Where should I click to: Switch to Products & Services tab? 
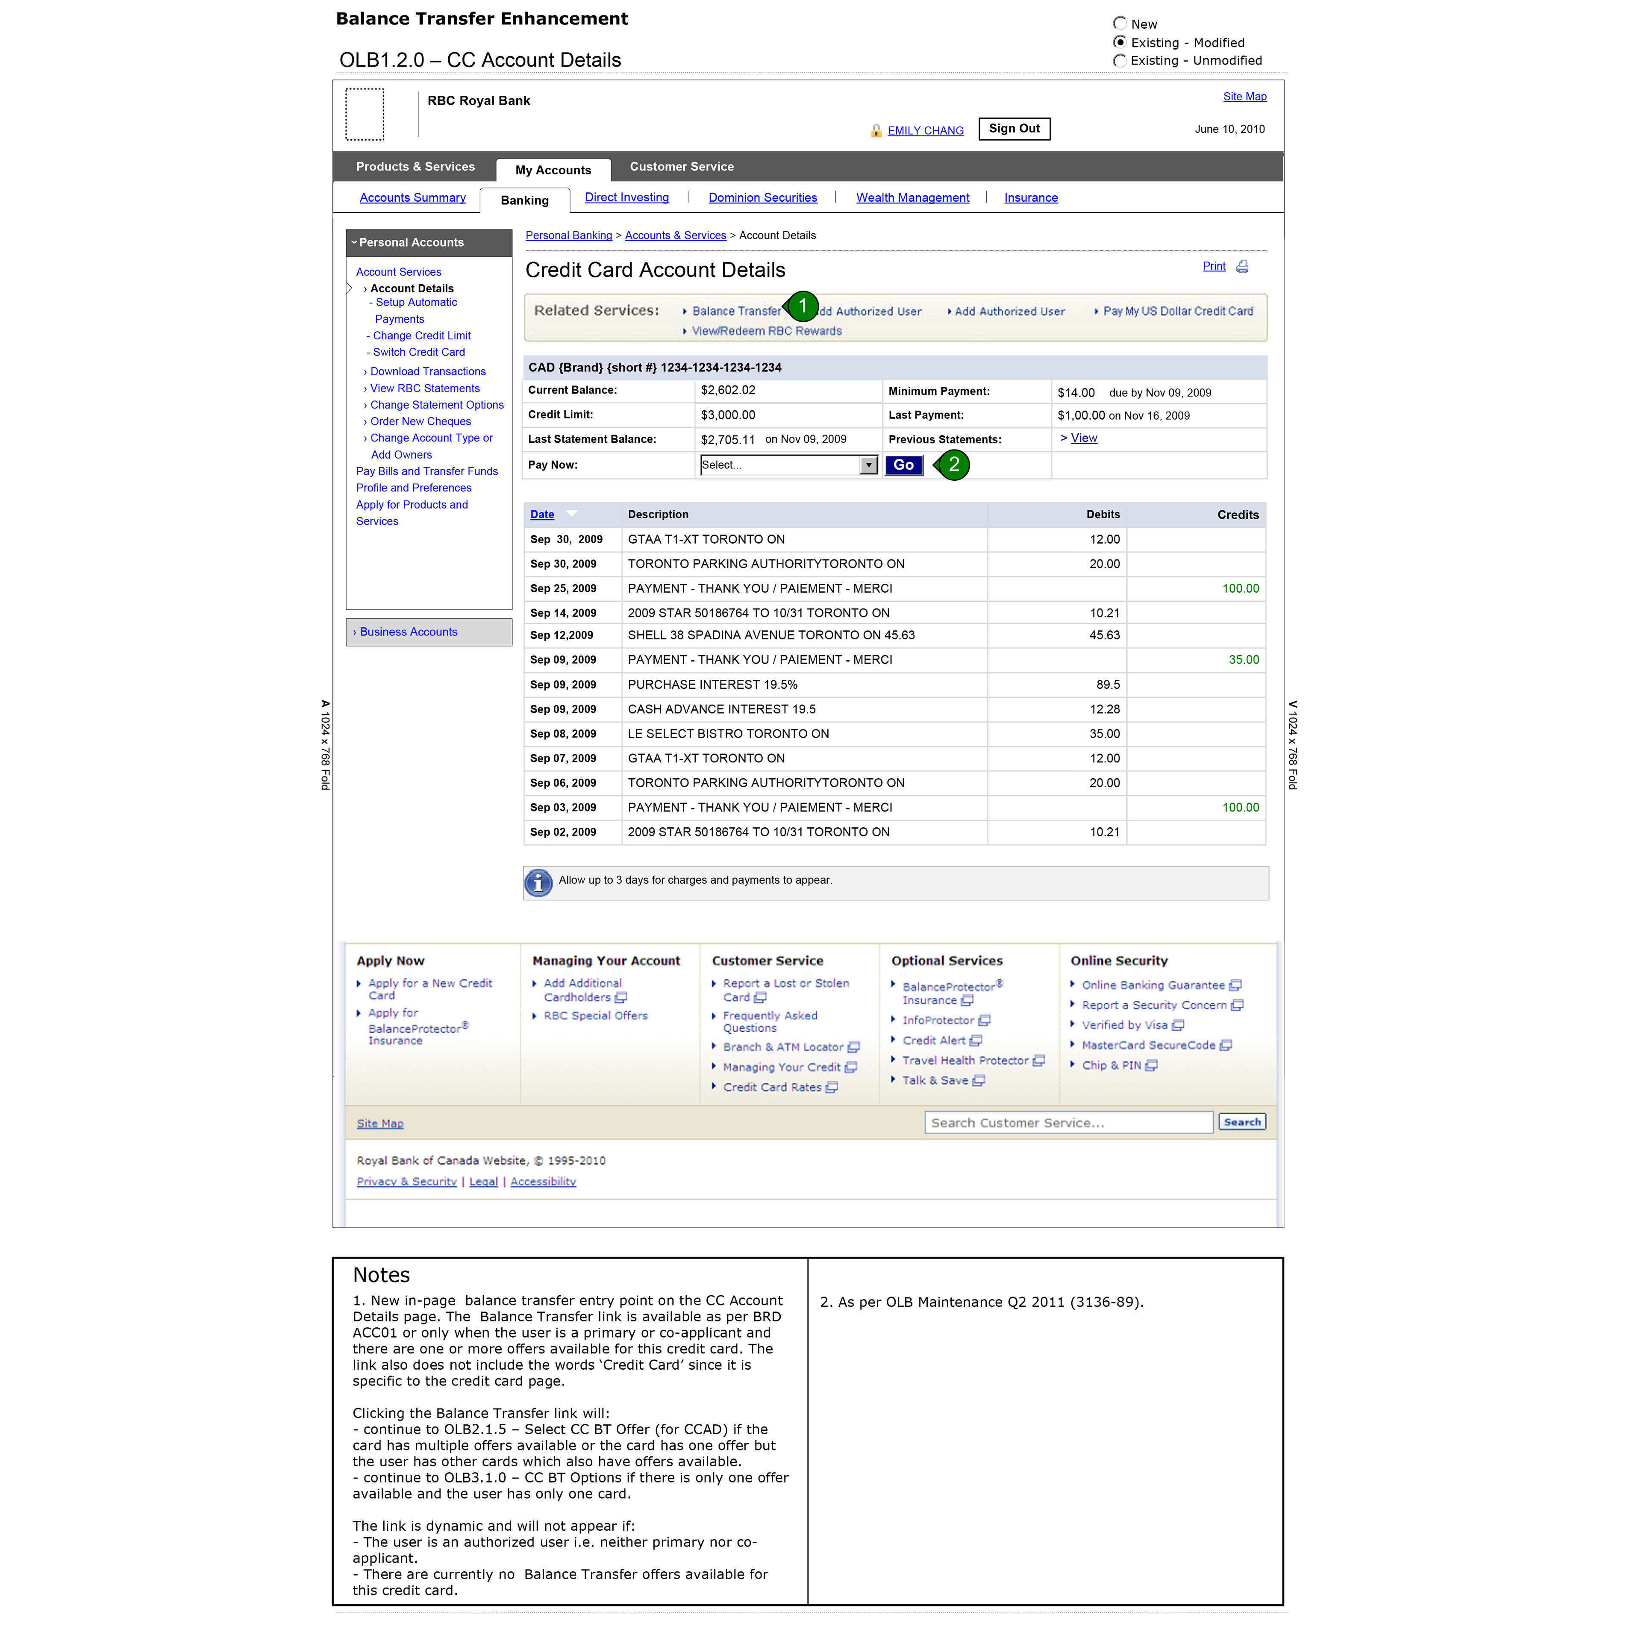tap(415, 168)
